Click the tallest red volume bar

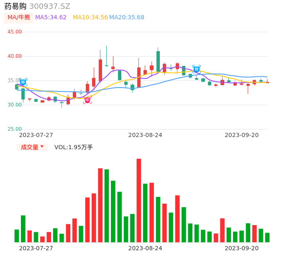(139, 200)
